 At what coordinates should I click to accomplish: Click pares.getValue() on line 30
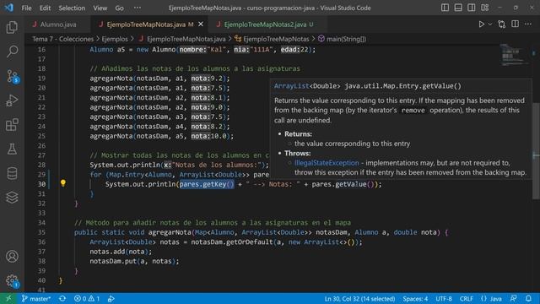click(x=343, y=184)
